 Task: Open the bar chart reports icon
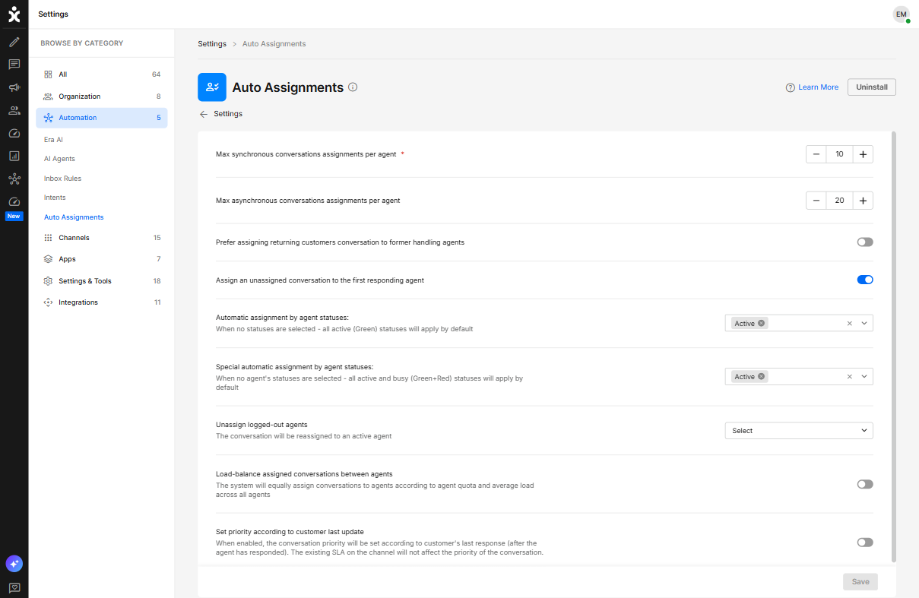tap(14, 156)
